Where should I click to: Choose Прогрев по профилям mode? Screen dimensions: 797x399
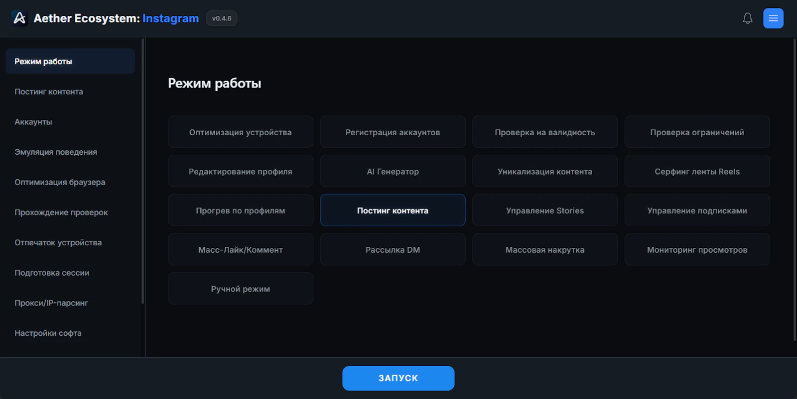click(x=241, y=210)
